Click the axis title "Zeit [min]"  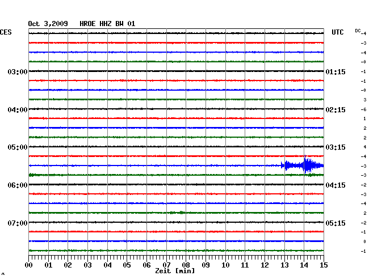pyautogui.click(x=175, y=271)
